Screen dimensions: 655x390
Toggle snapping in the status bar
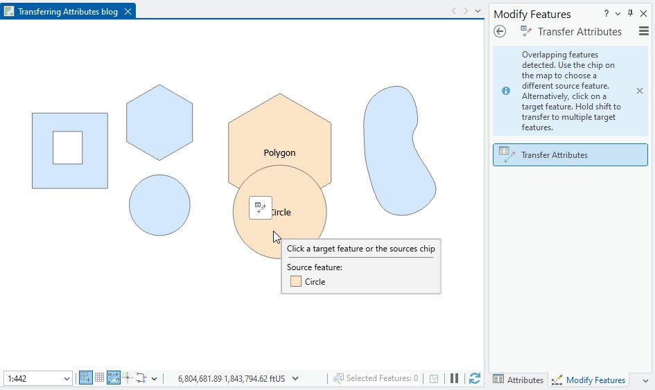pyautogui.click(x=86, y=378)
